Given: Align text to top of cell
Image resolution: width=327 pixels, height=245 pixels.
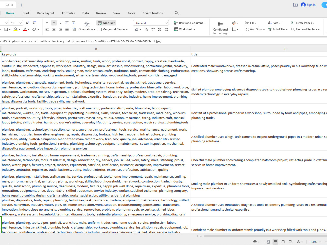Looking at the screenshot, I should (x=47, y=23).
